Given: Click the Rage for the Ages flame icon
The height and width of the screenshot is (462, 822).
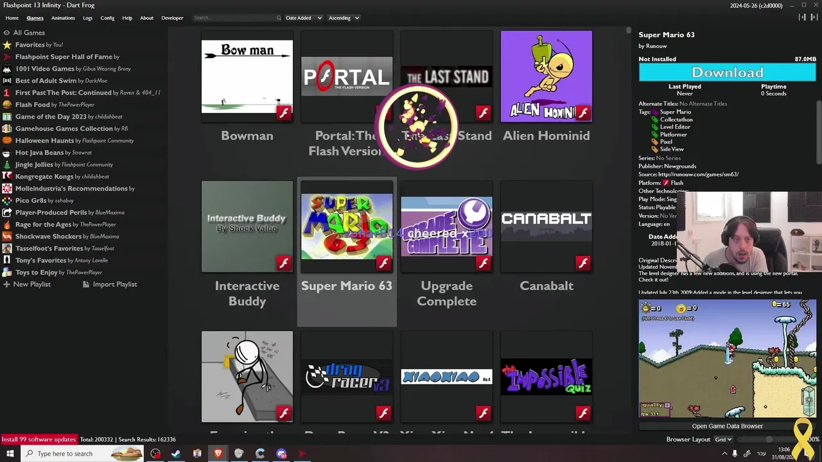Looking at the screenshot, I should (6, 225).
